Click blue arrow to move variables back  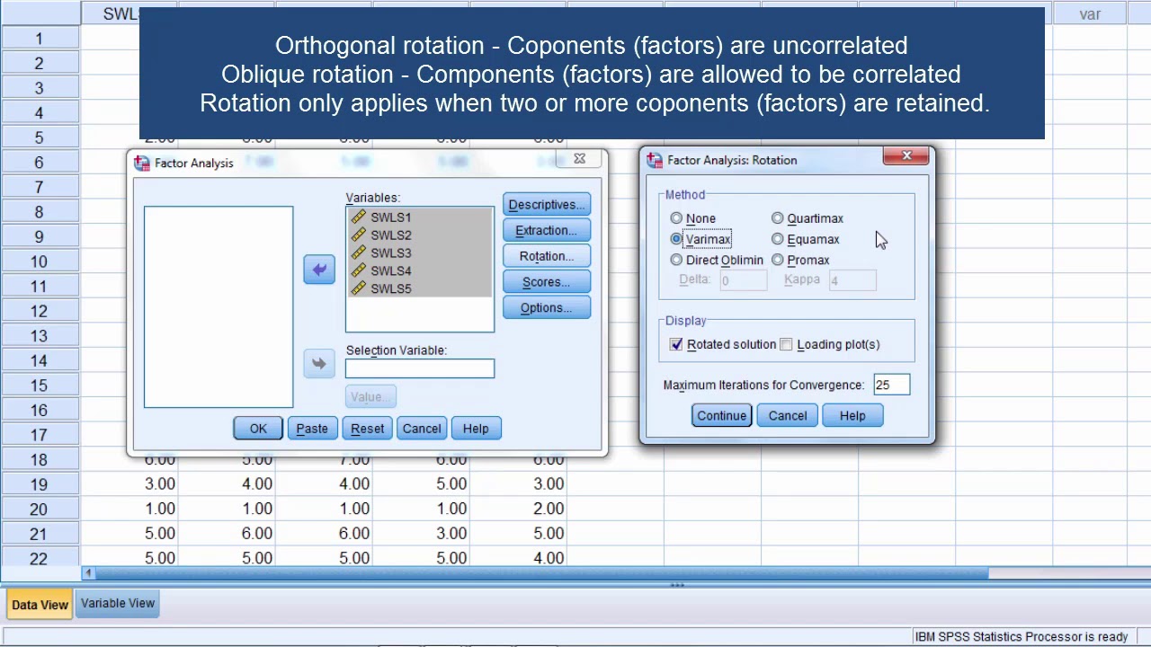click(319, 269)
